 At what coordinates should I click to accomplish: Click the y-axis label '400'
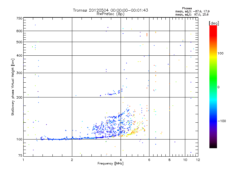[x=19, y=55]
